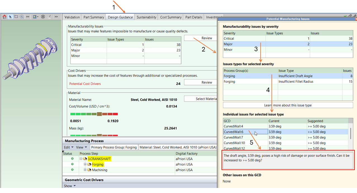Screen dimensions: 357x193
Task: Open the Show dropdown under Geometric Cost Drivers
Action: click(70, 186)
